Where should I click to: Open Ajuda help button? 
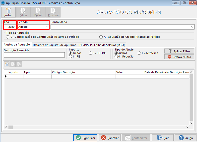coord(186,138)
